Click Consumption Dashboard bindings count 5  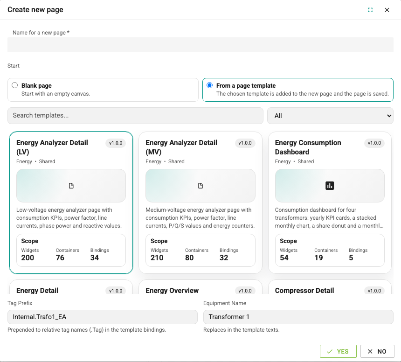(x=351, y=258)
